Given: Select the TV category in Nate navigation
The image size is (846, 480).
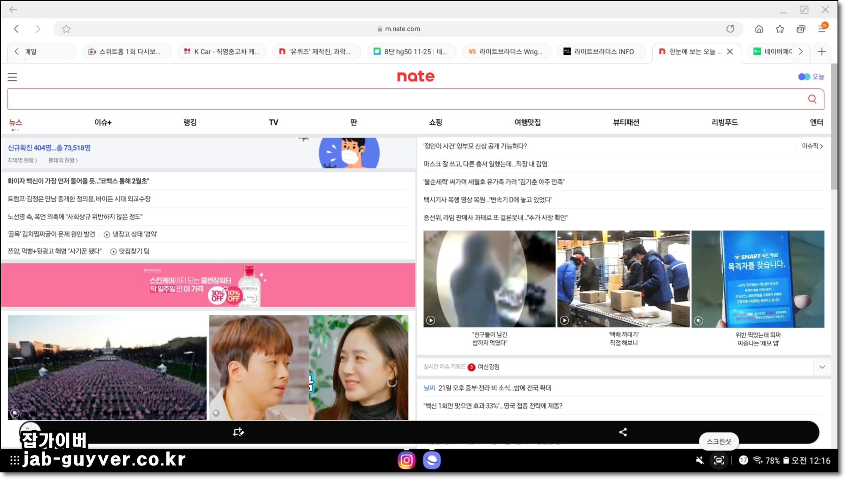Looking at the screenshot, I should [273, 122].
